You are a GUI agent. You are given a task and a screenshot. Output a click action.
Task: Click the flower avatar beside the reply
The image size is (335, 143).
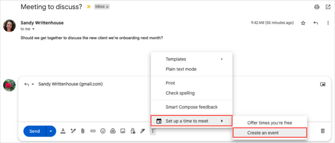(x=9, y=85)
